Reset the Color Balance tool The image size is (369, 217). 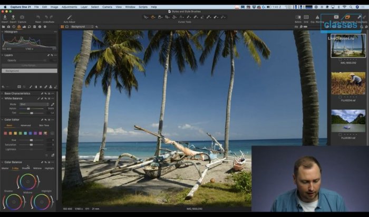click(x=46, y=162)
